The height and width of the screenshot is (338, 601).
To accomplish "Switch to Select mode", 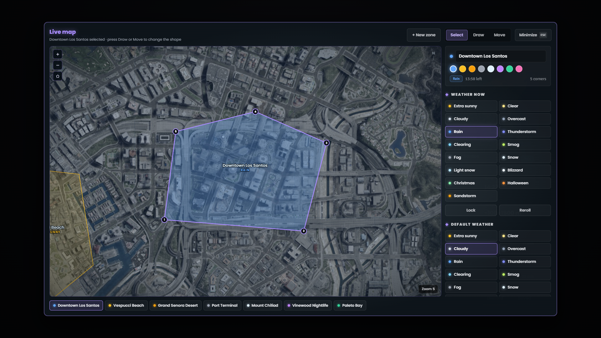I will tap(457, 35).
